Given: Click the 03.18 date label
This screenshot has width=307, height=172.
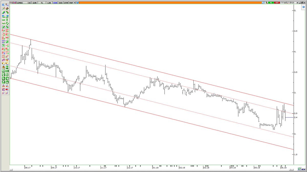Looking at the screenshot, I should pos(206,168).
